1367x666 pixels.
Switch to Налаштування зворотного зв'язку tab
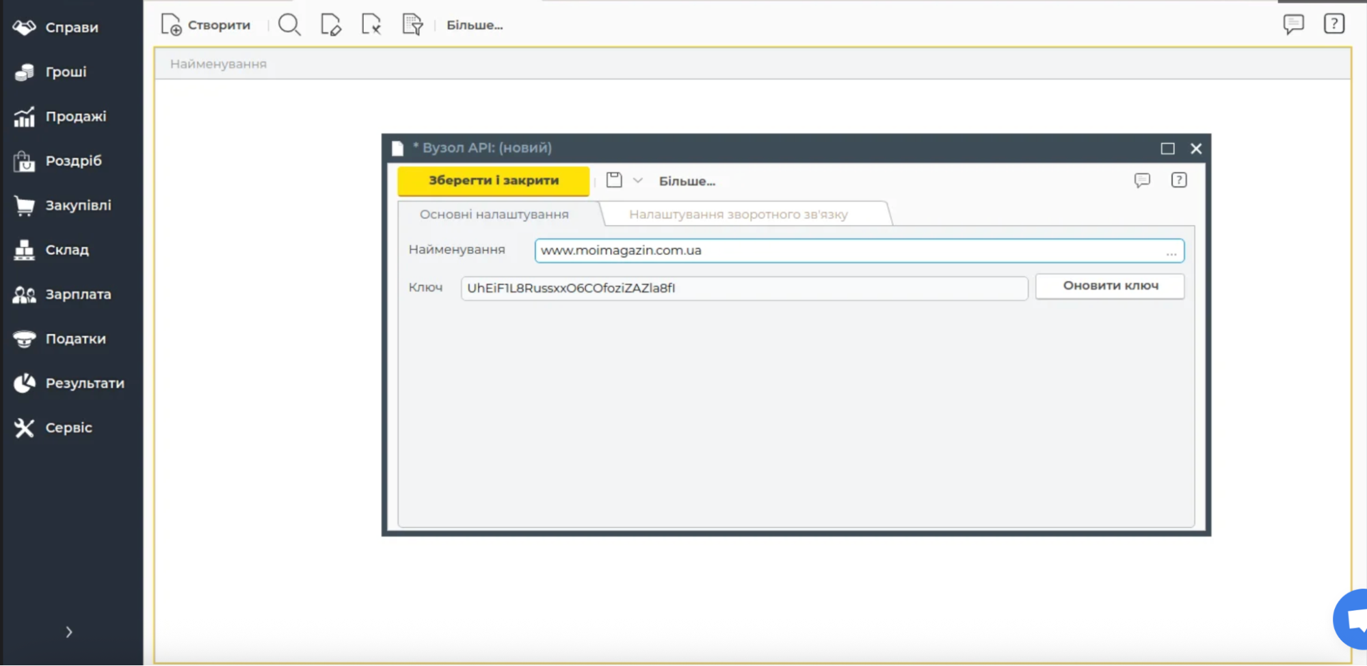click(x=738, y=215)
